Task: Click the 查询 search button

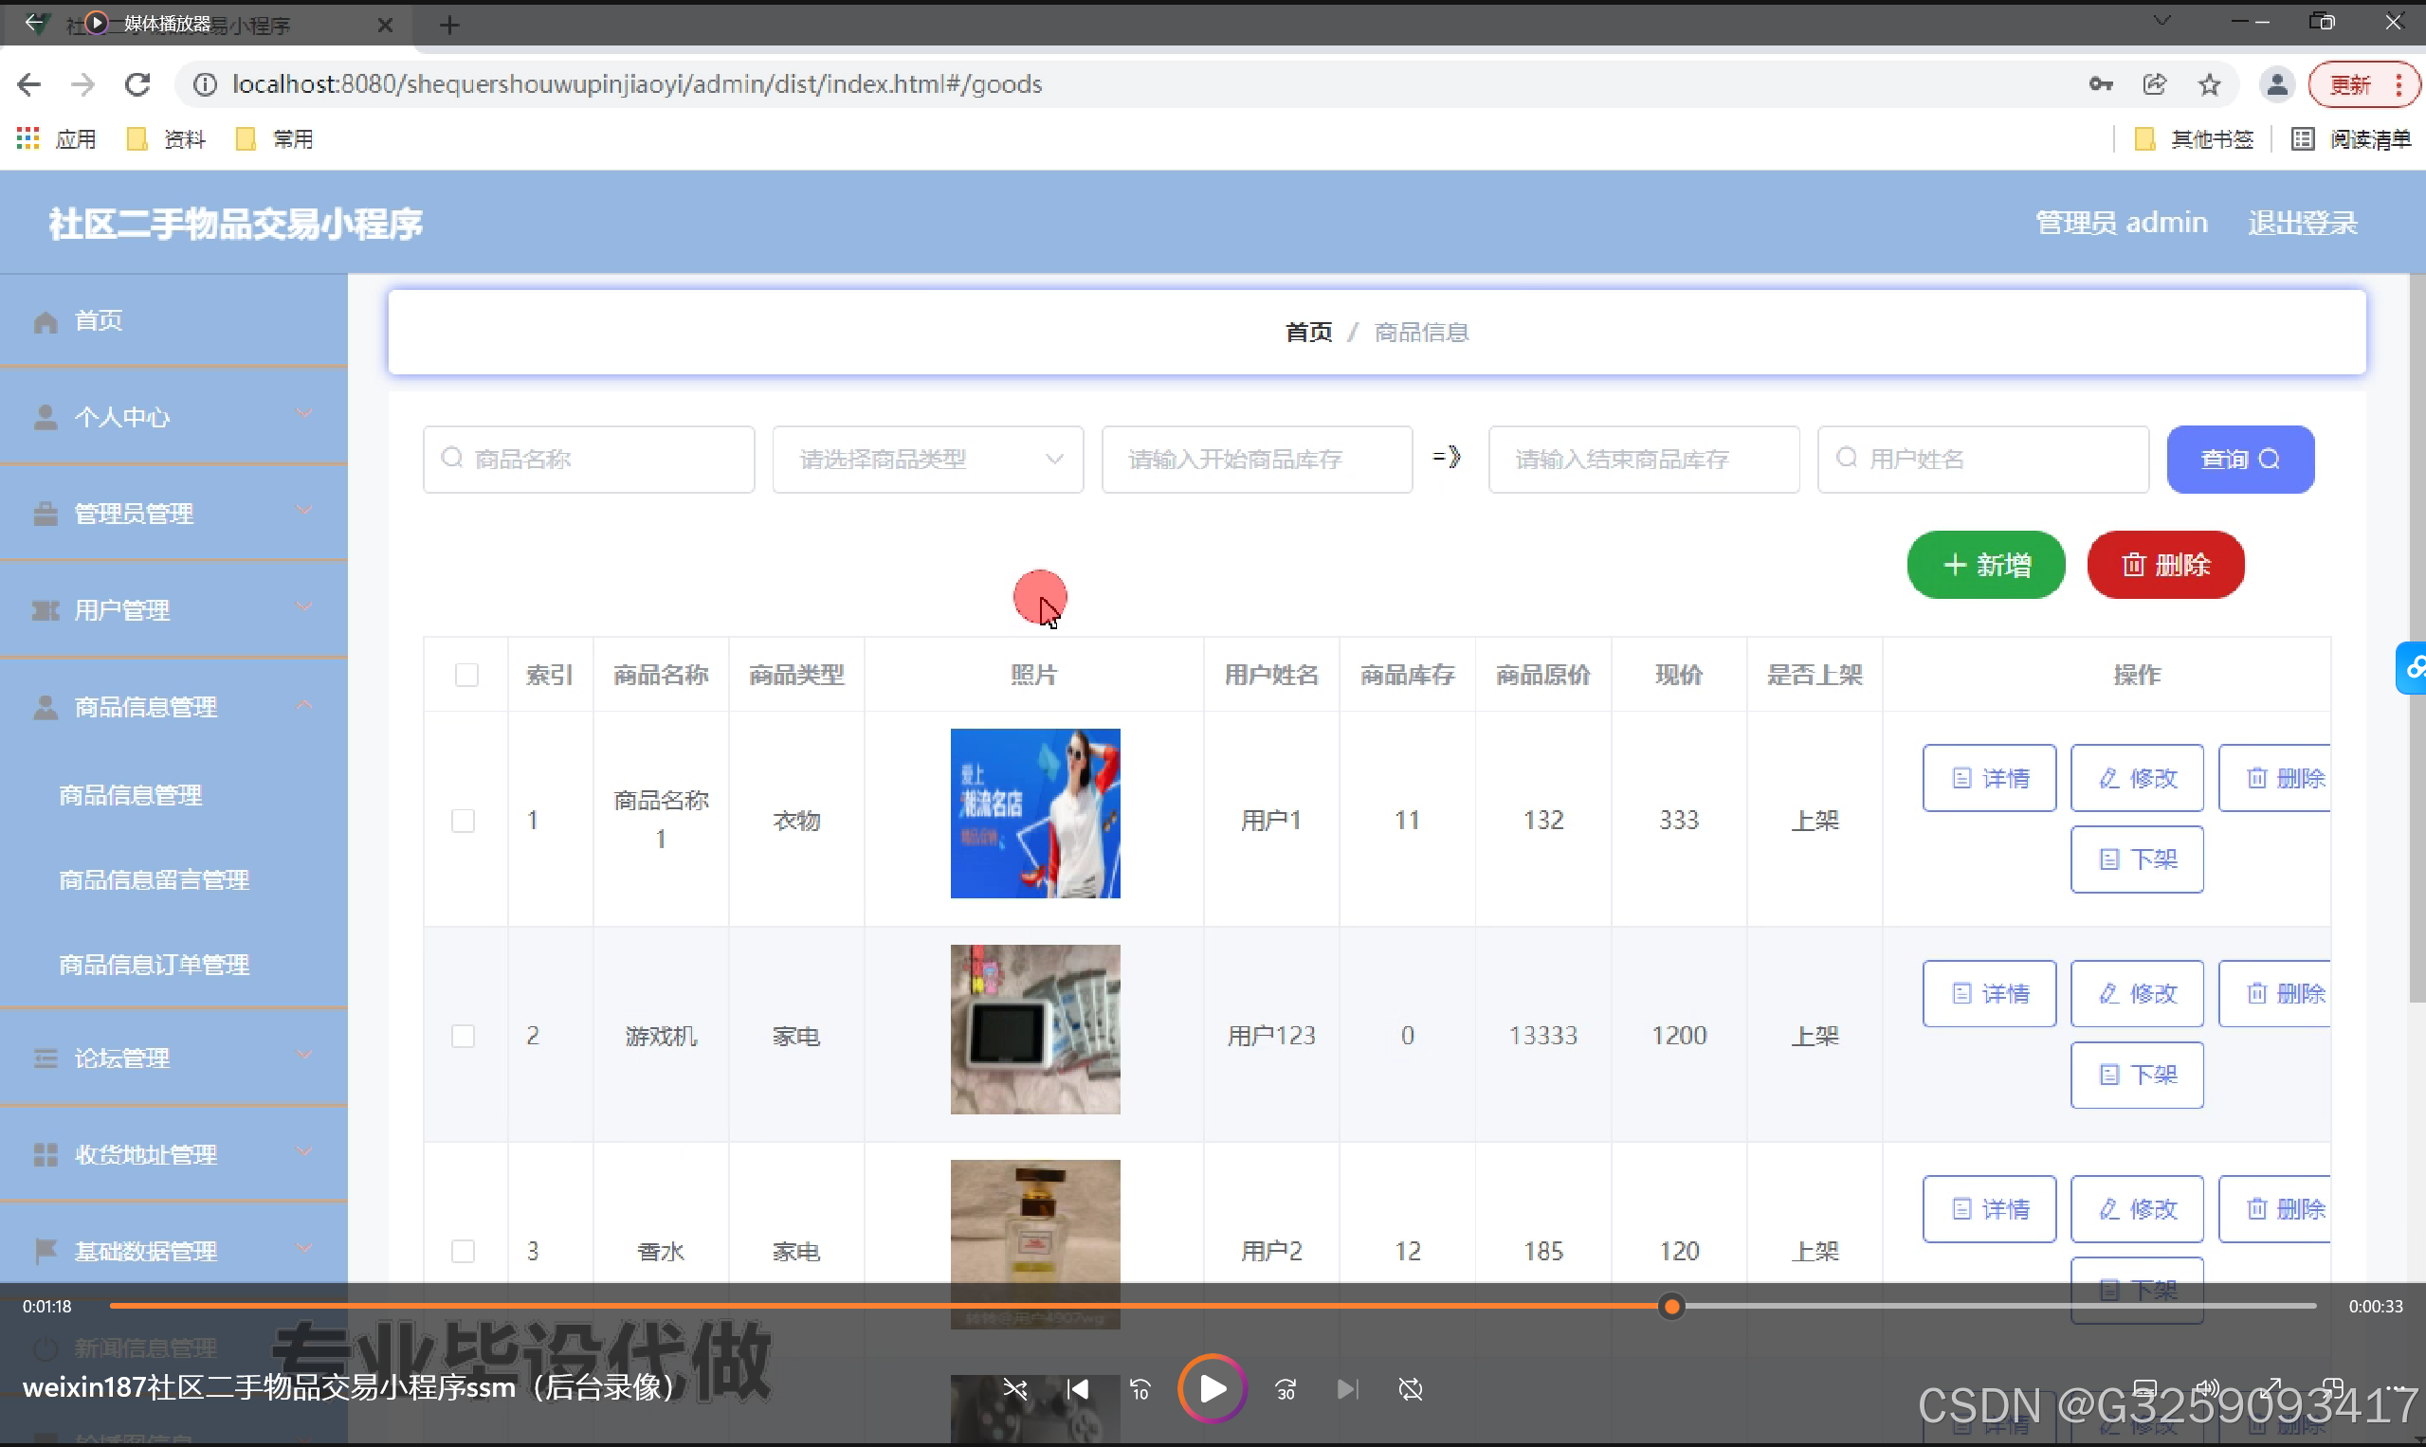Action: click(x=2239, y=460)
